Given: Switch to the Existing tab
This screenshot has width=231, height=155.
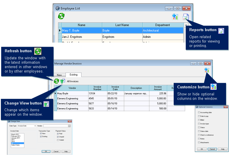Looking at the screenshot, I should click(x=73, y=75).
